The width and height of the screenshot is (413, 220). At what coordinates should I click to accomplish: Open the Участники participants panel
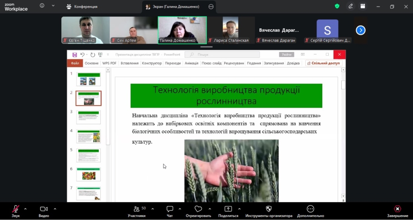click(x=136, y=209)
